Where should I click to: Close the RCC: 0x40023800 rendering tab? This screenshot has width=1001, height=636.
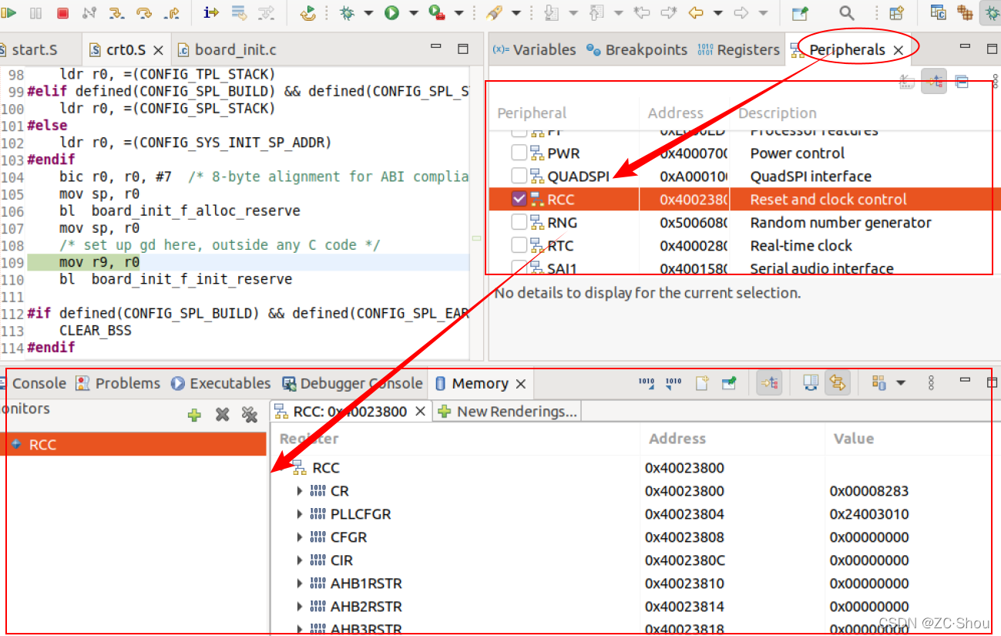click(421, 412)
